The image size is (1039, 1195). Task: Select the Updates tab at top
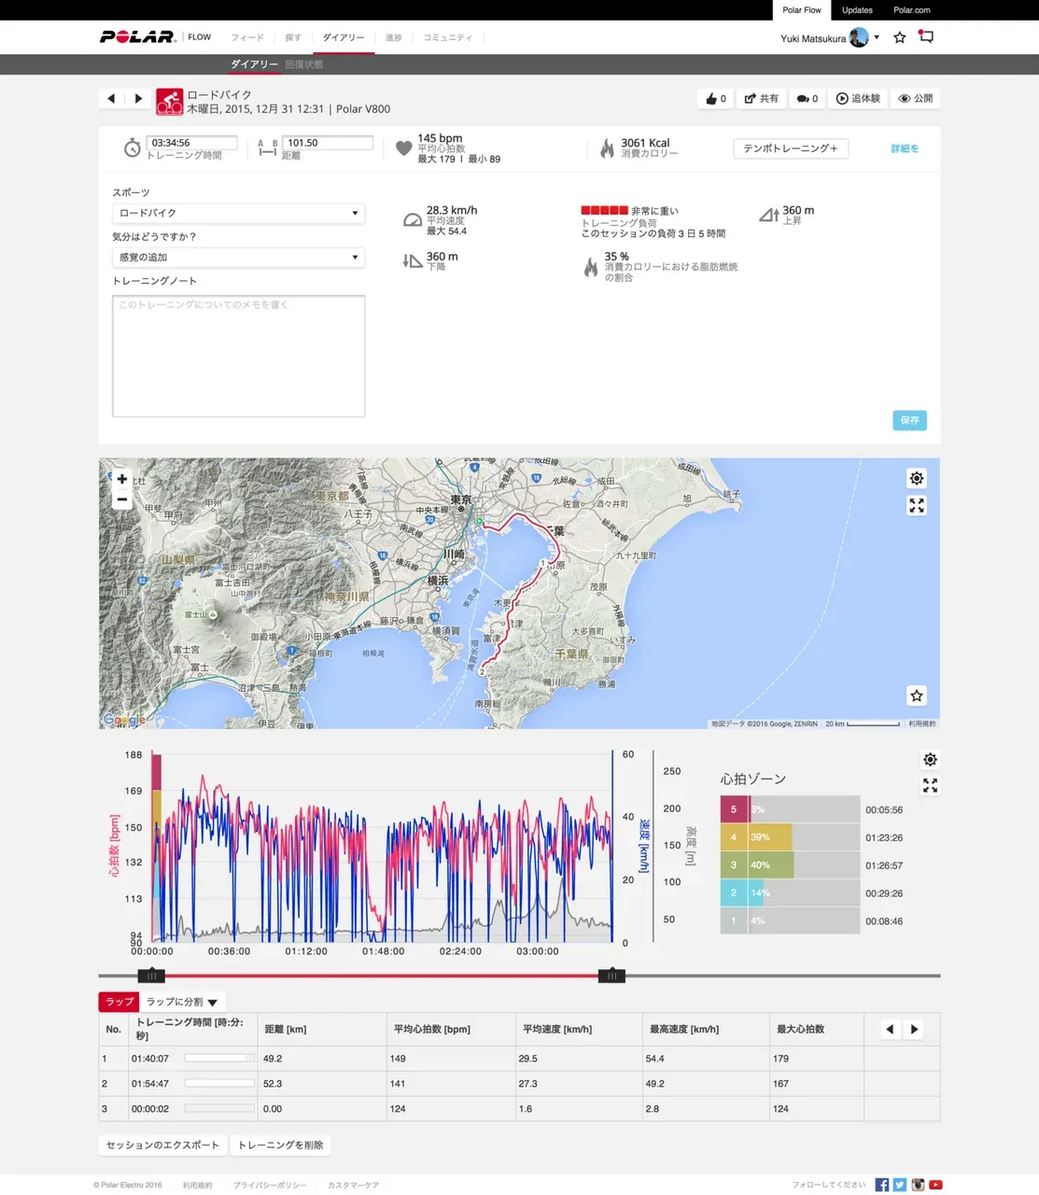pyautogui.click(x=857, y=10)
